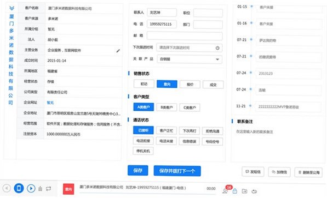Focus the 职位 input field

pos(208,13)
